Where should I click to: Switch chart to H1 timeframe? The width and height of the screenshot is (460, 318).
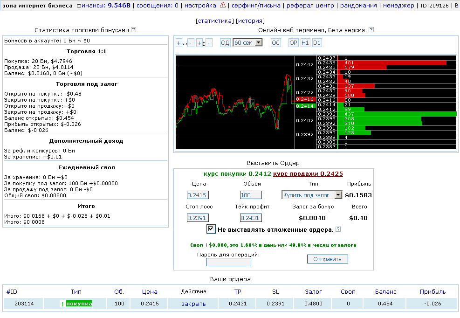click(x=305, y=43)
